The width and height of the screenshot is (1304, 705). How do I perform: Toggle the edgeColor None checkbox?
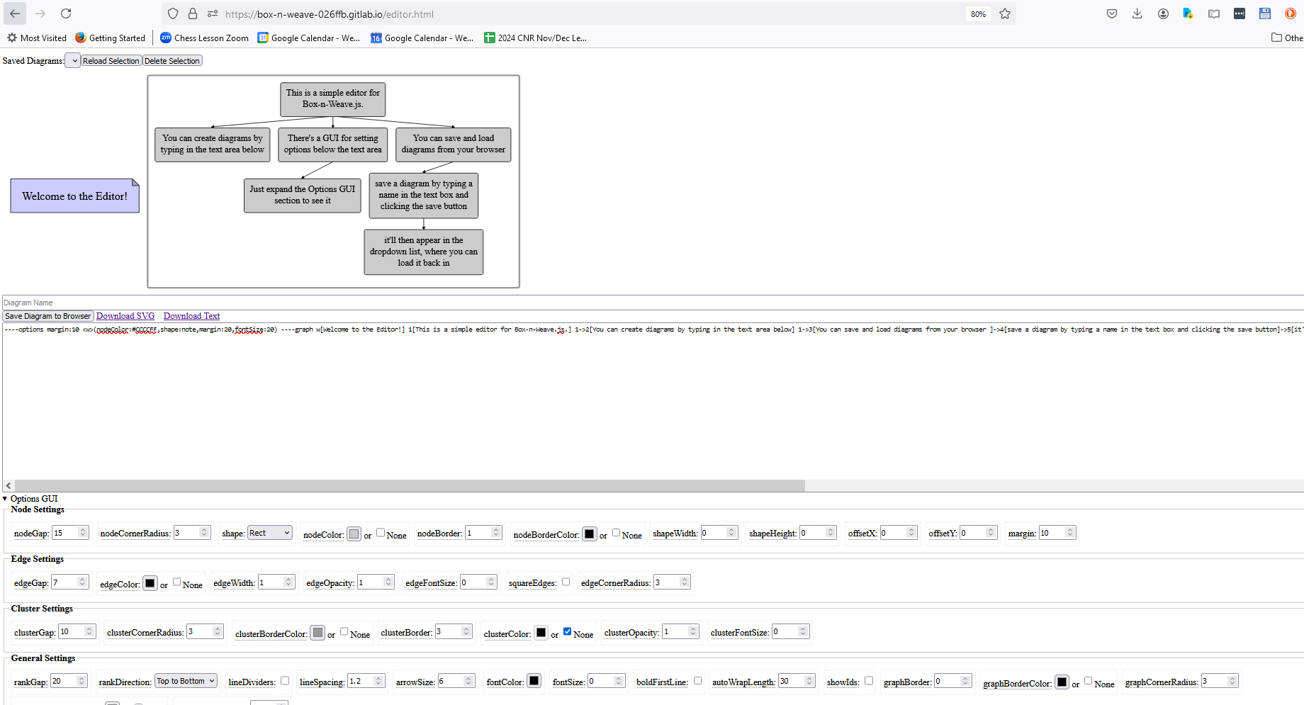pyautogui.click(x=176, y=582)
